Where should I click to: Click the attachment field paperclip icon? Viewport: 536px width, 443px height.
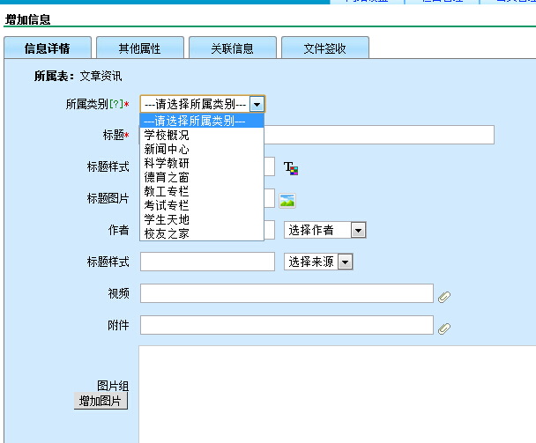coord(444,329)
